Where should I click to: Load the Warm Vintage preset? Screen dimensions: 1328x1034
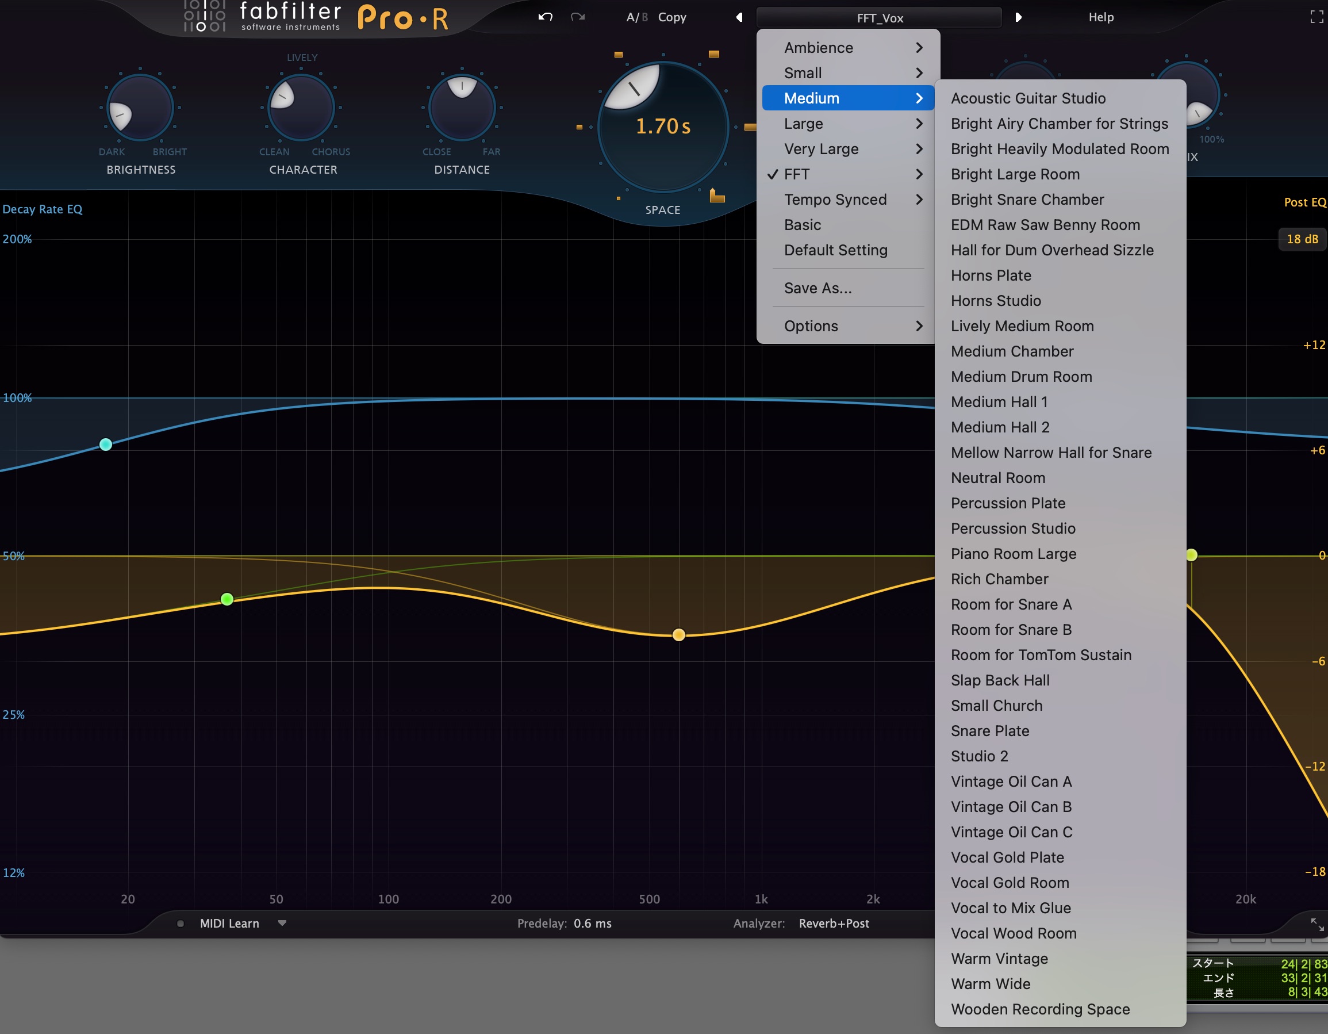1060,959
